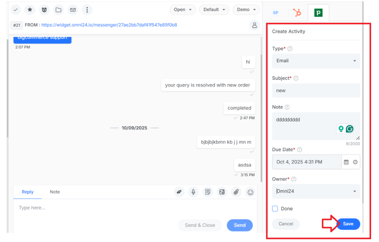
Task: Cancel creating the activity
Action: tap(286, 224)
